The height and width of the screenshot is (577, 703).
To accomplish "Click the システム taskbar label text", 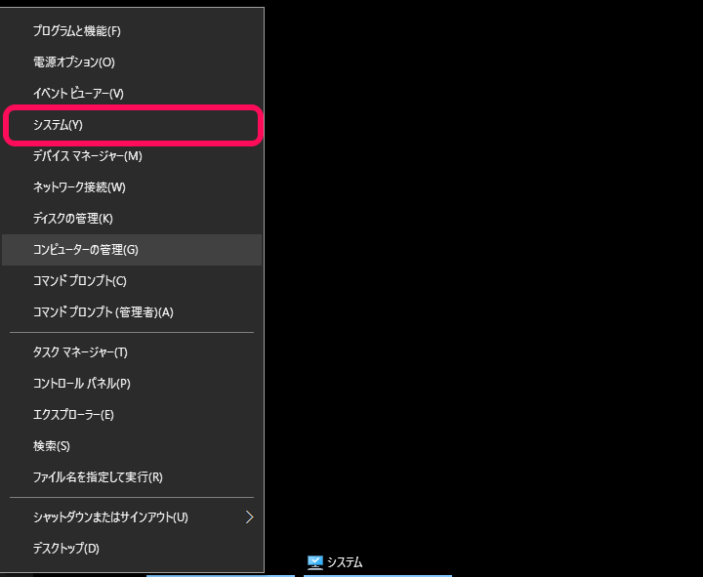I will click(345, 562).
